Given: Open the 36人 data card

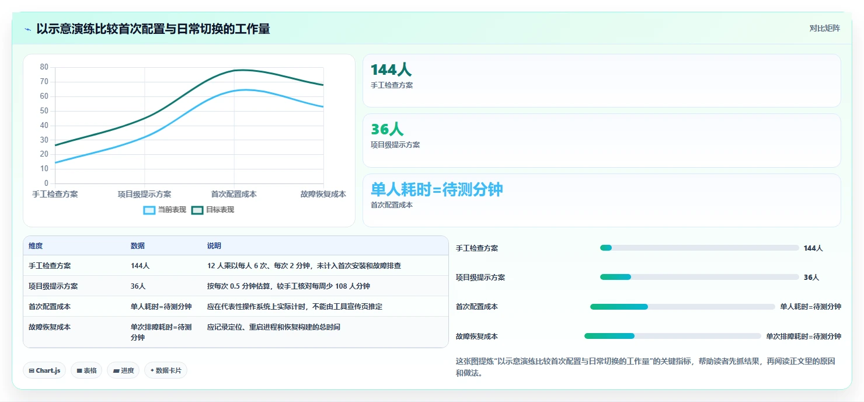Looking at the screenshot, I should 602,141.
